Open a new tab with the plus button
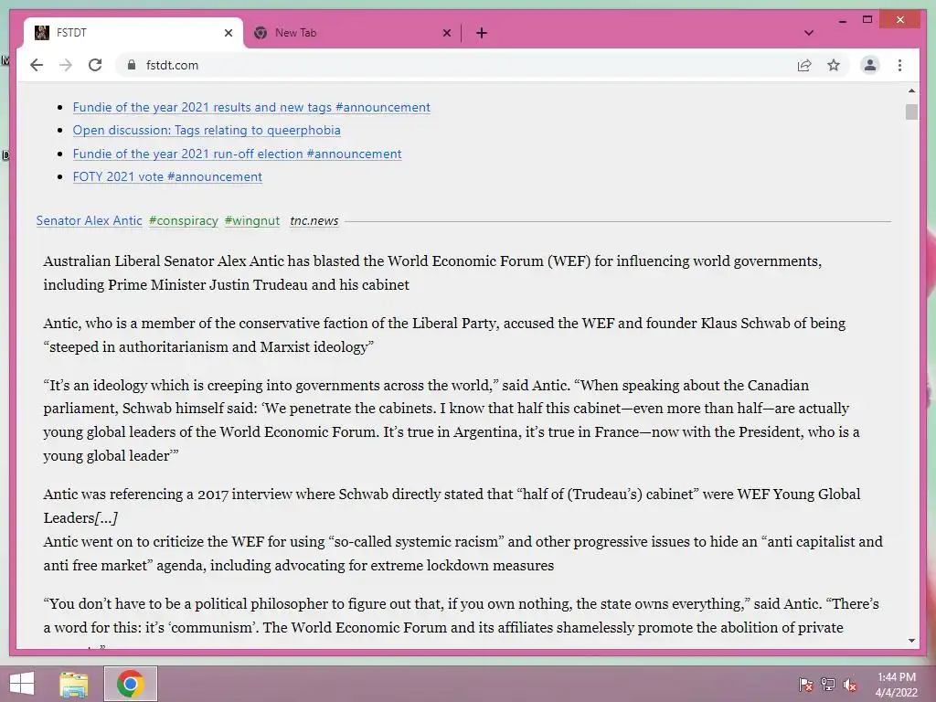This screenshot has width=936, height=702. [482, 33]
